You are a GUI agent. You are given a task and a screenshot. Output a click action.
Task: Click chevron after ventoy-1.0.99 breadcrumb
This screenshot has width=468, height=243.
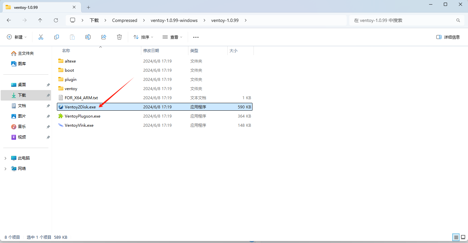[246, 20]
